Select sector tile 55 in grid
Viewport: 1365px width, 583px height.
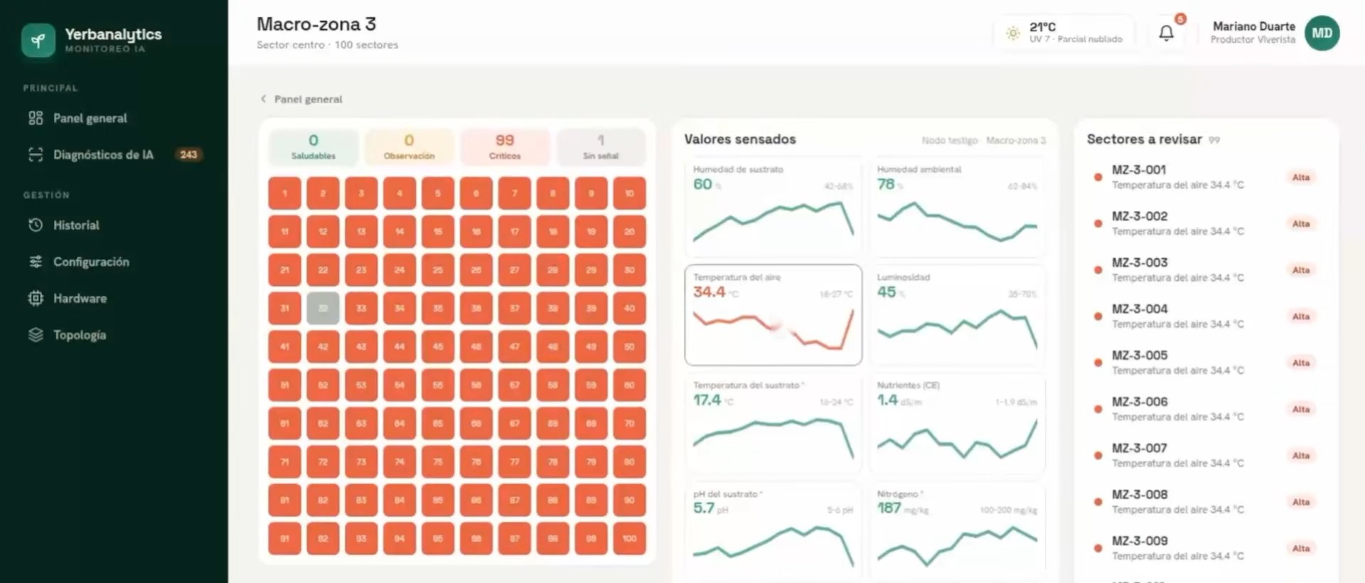tap(438, 385)
